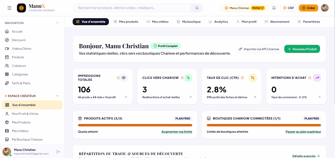The width and height of the screenshot is (335, 158).
Task: Click the search magnifier button
Action: pos(197,8)
